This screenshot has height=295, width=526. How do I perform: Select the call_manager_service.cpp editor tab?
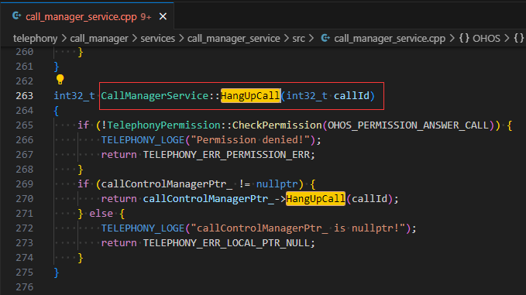pyautogui.click(x=87, y=16)
